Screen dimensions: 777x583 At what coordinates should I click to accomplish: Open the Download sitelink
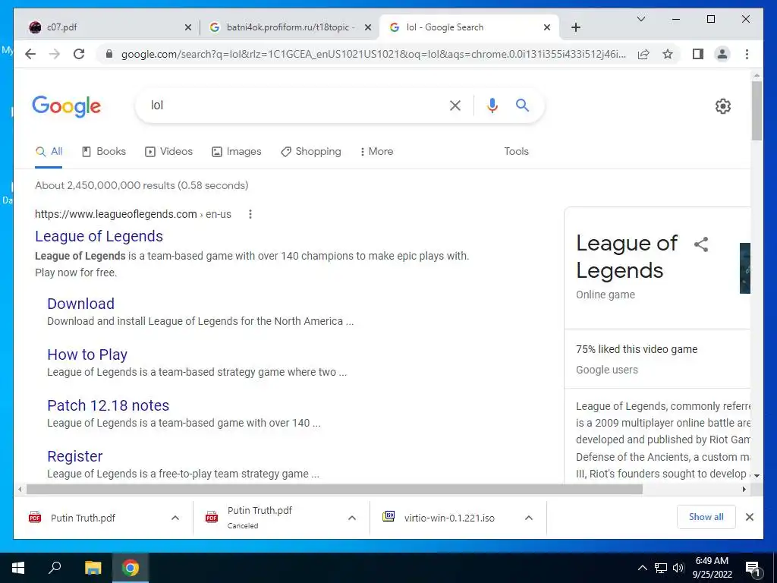point(80,304)
